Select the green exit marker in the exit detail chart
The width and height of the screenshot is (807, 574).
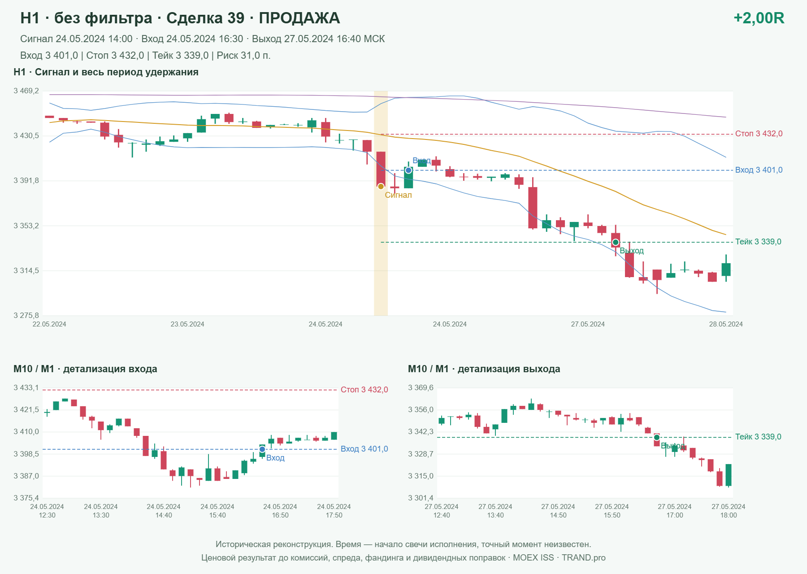tap(657, 437)
